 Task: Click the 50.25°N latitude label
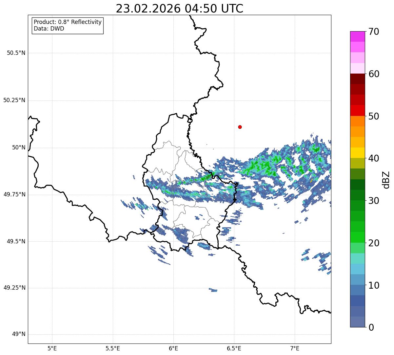tap(14, 100)
